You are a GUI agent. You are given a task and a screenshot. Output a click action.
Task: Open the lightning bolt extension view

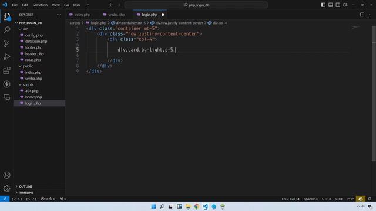(6, 84)
